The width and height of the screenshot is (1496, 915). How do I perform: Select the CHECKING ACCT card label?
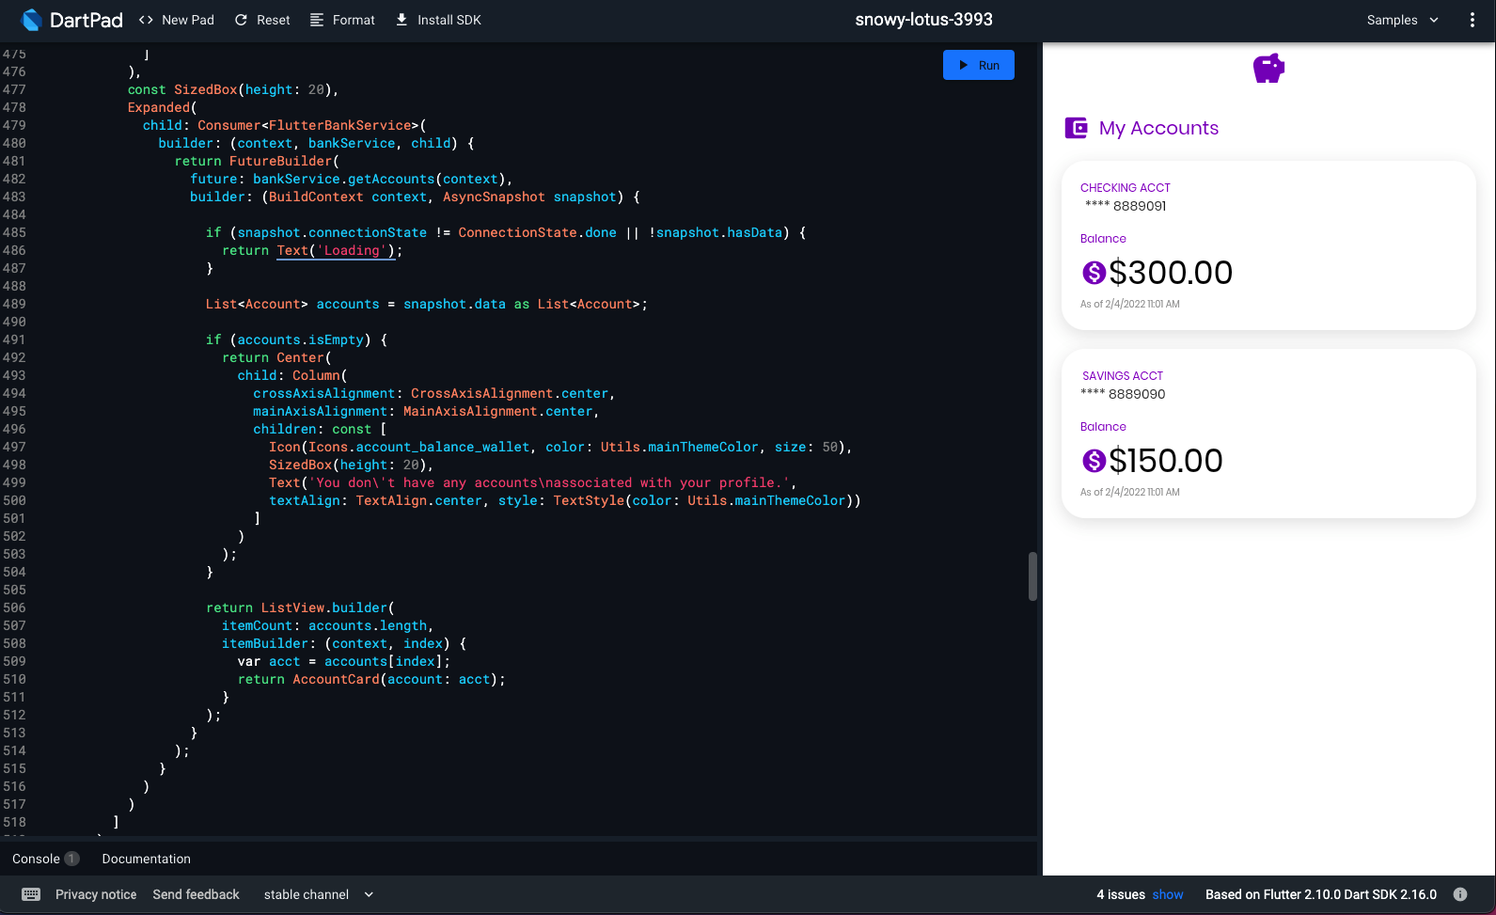click(x=1126, y=188)
